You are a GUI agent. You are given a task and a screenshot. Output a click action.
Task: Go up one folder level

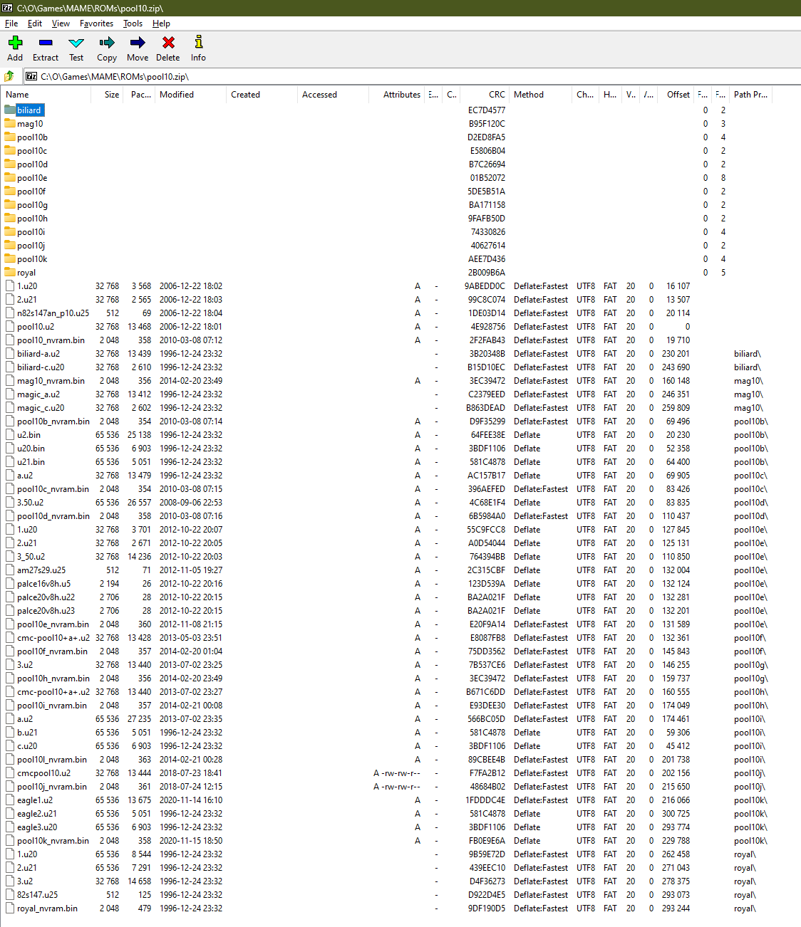click(9, 76)
